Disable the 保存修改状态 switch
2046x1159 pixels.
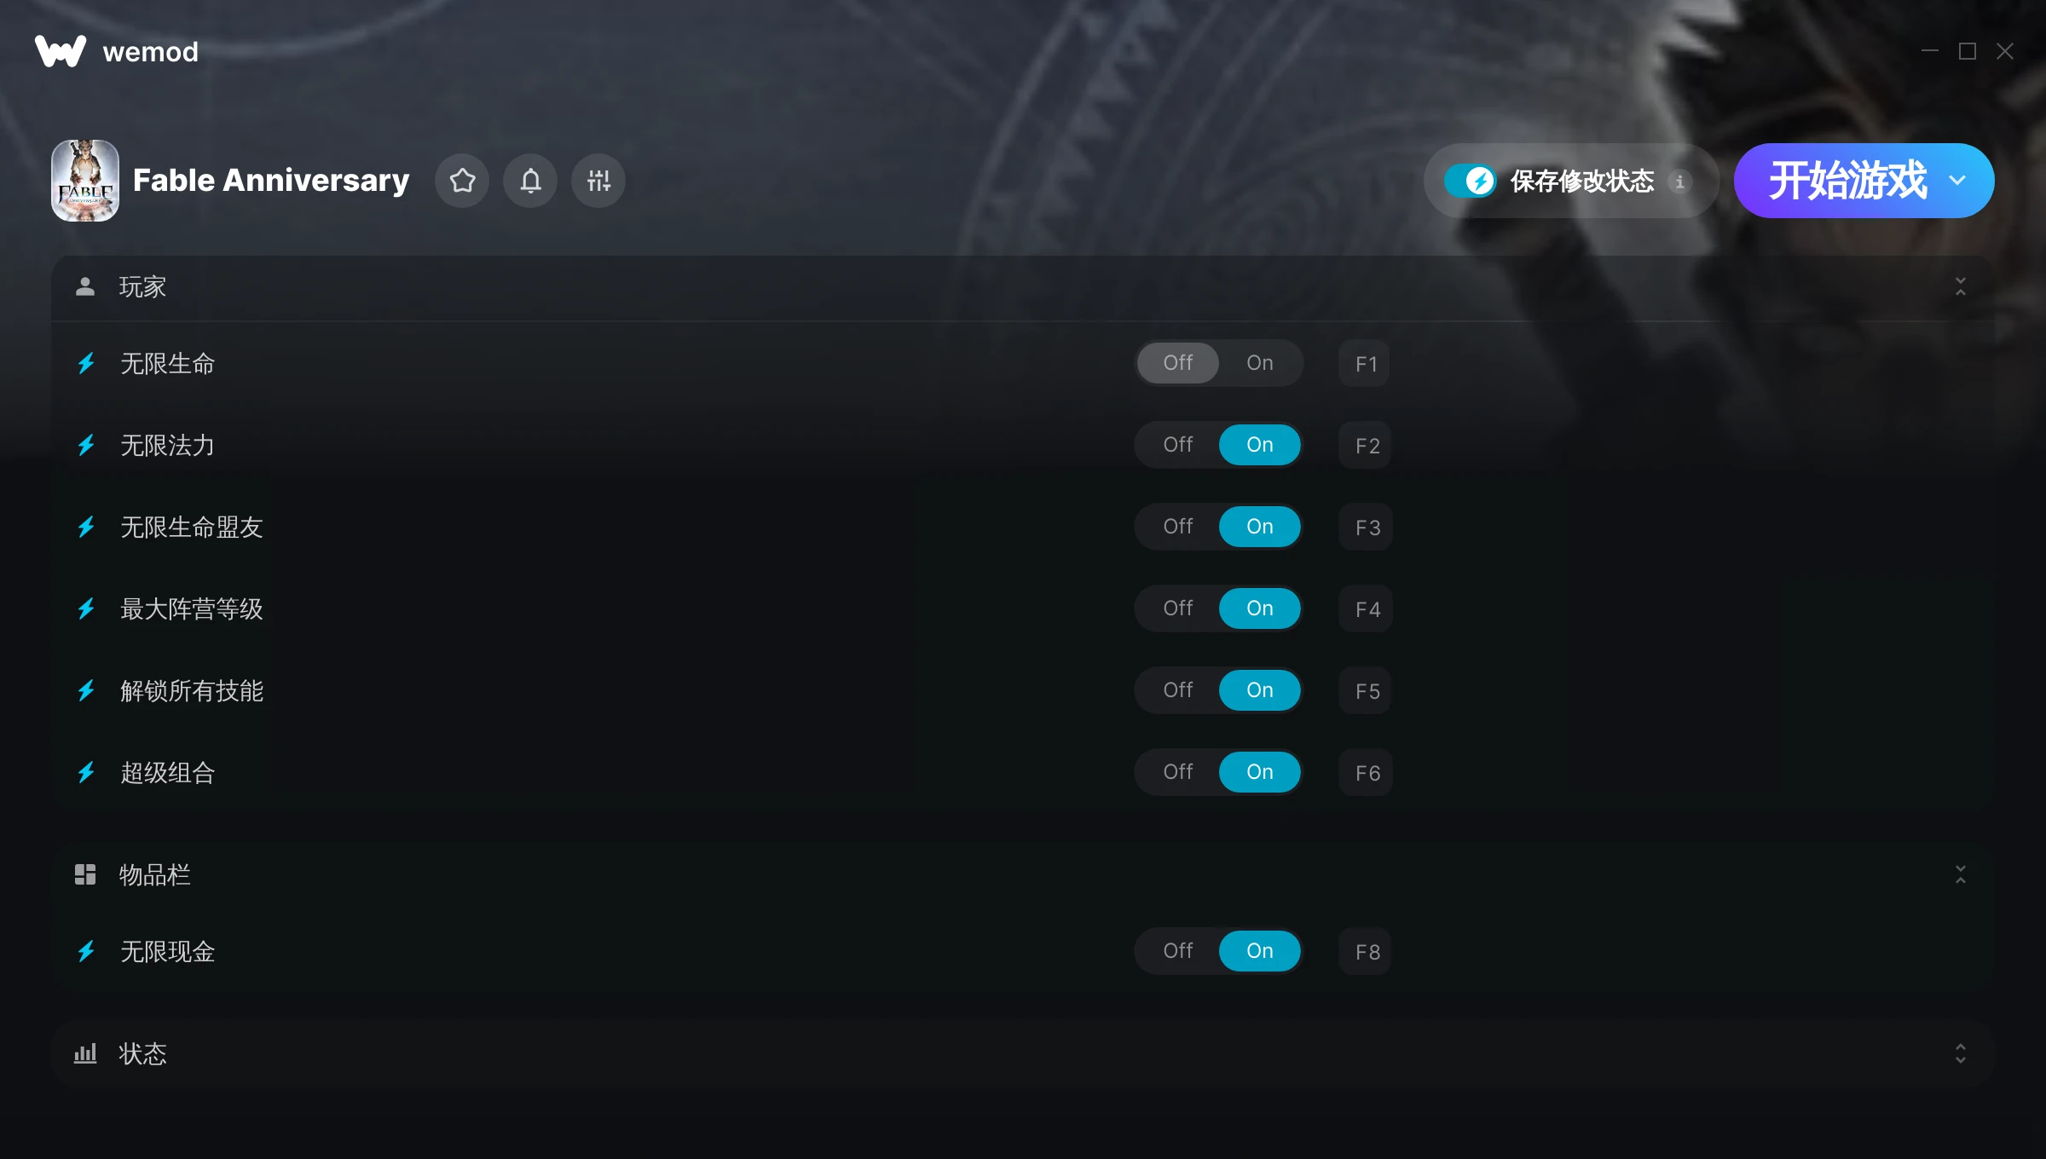[x=1471, y=181]
